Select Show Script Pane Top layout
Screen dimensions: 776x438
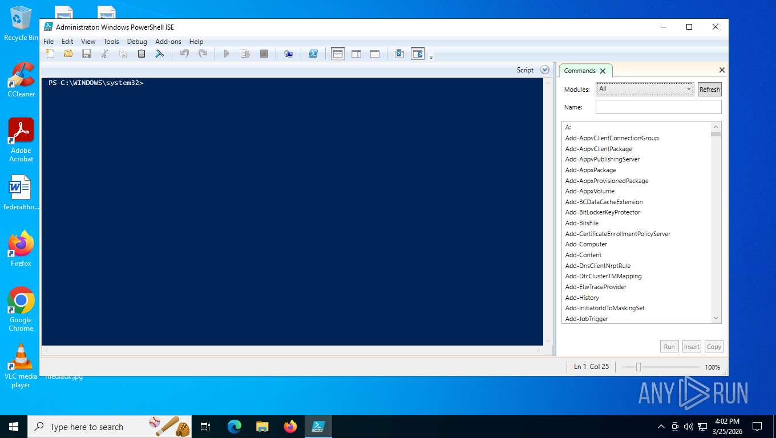click(338, 54)
